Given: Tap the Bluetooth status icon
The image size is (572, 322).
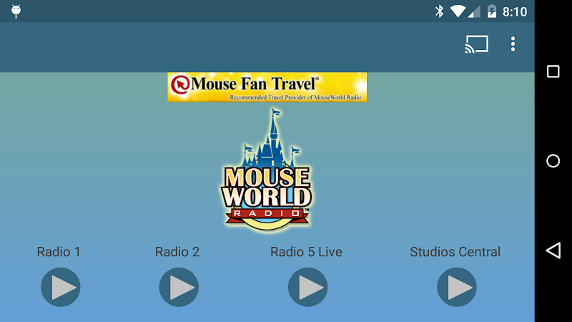Looking at the screenshot, I should coord(439,11).
